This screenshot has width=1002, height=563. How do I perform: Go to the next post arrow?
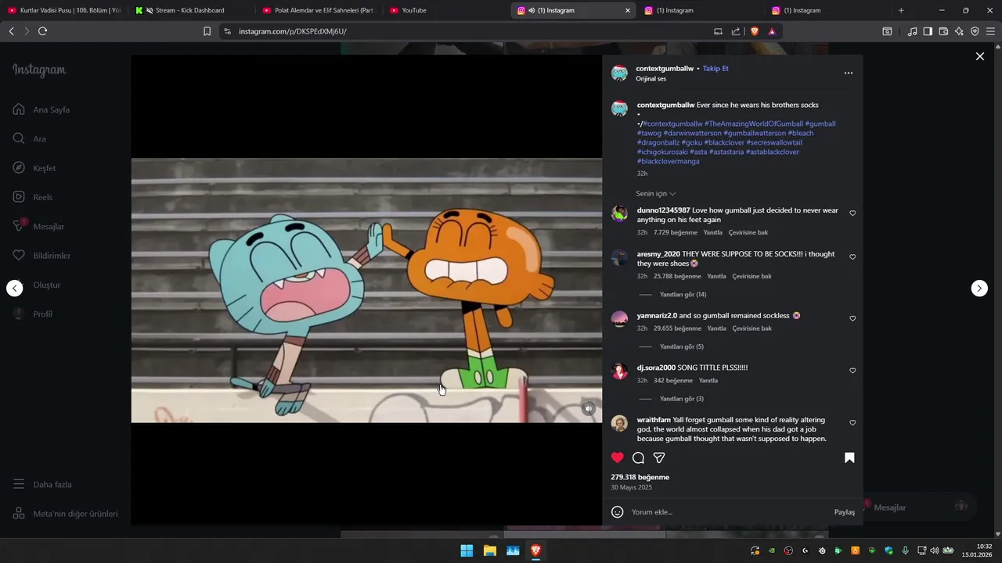[x=979, y=288]
